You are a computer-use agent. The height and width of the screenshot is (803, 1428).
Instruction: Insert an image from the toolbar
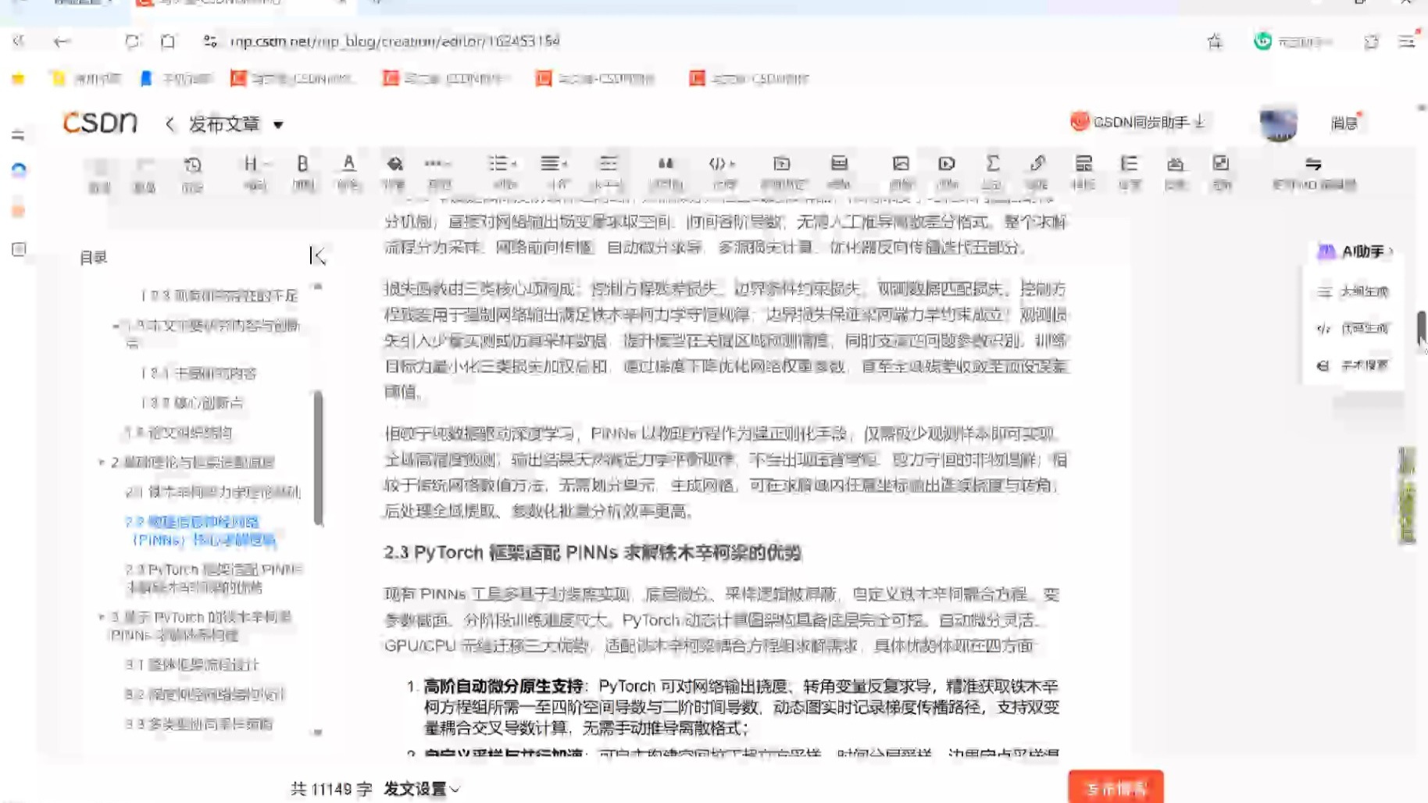point(901,173)
